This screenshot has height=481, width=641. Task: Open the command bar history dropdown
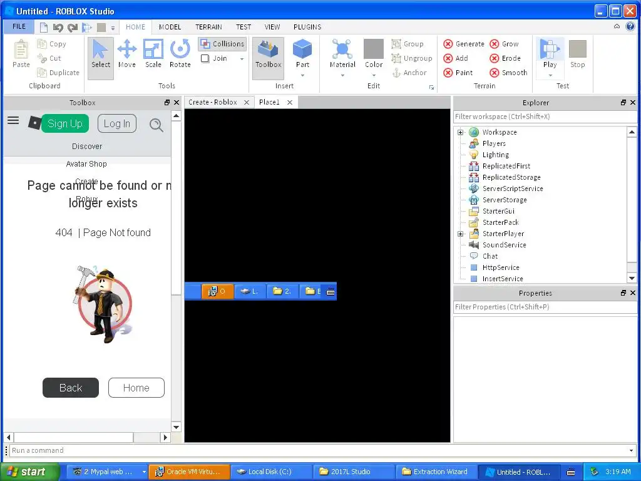click(x=631, y=451)
